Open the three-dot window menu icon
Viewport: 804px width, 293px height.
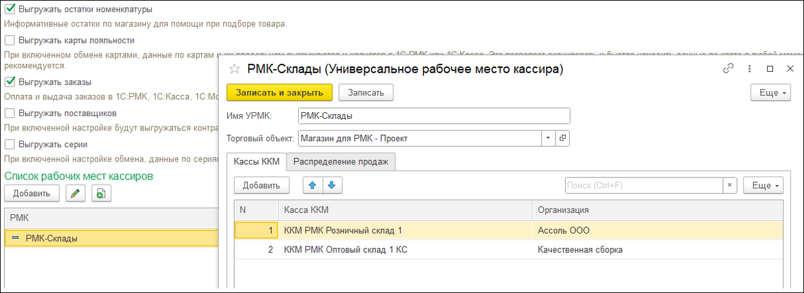pos(749,68)
